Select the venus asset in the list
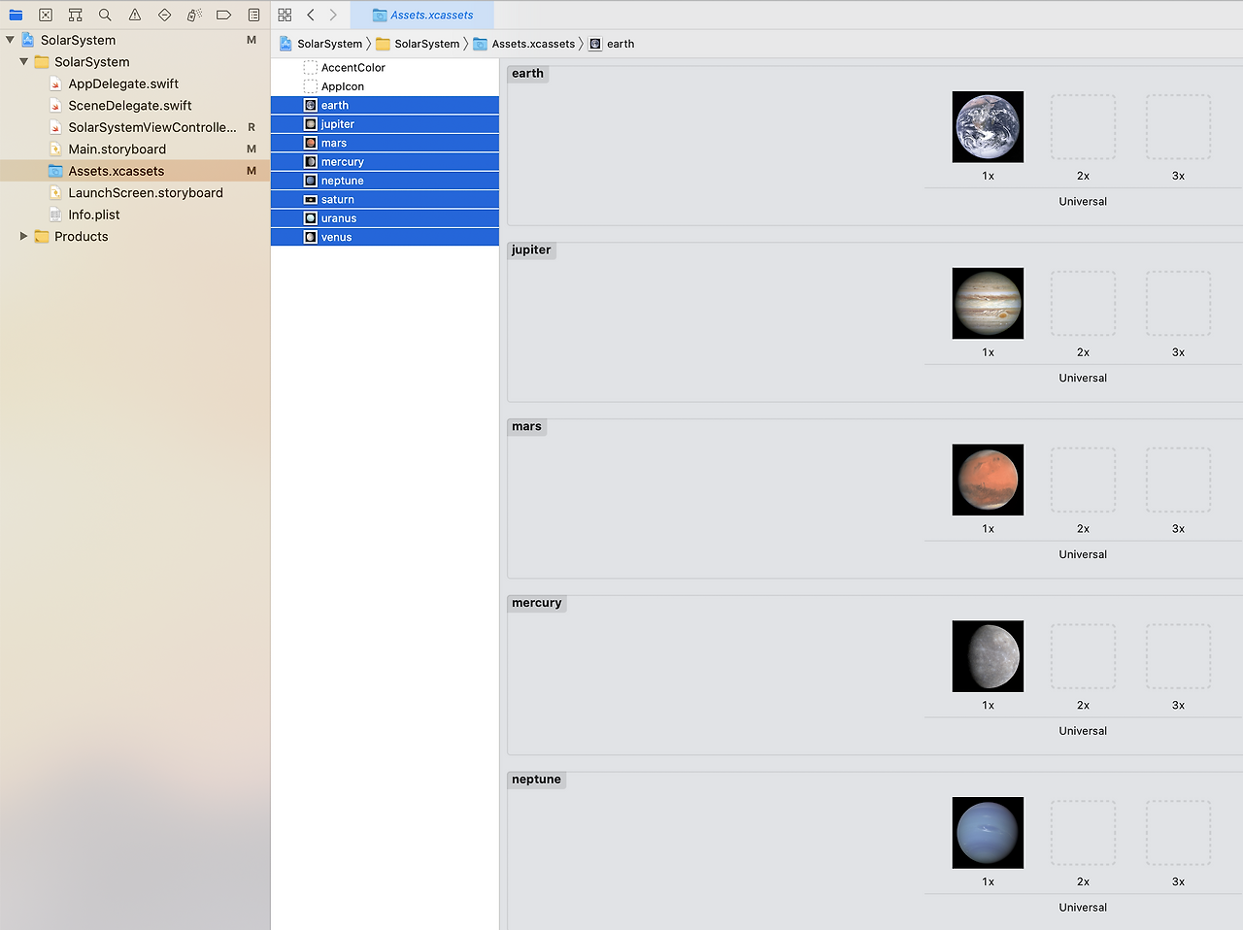Image resolution: width=1243 pixels, height=930 pixels. pyautogui.click(x=385, y=237)
